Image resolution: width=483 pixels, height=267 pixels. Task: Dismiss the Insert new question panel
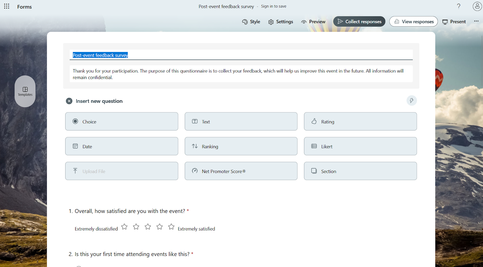[x=69, y=101]
